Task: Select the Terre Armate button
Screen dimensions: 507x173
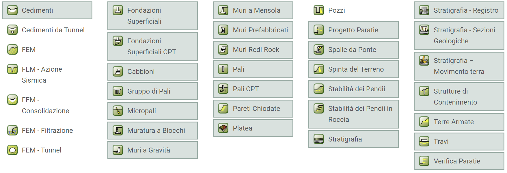Action: (459, 122)
